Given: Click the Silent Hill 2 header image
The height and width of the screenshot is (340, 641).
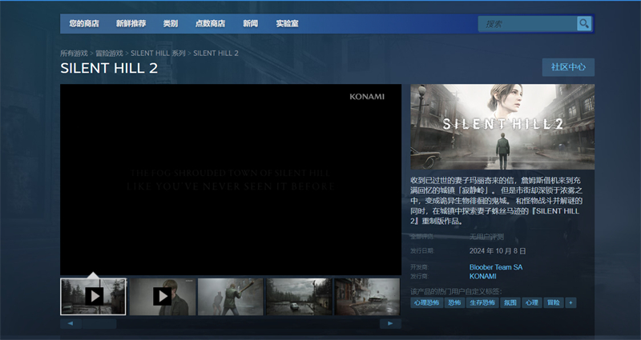Looking at the screenshot, I should [502, 126].
